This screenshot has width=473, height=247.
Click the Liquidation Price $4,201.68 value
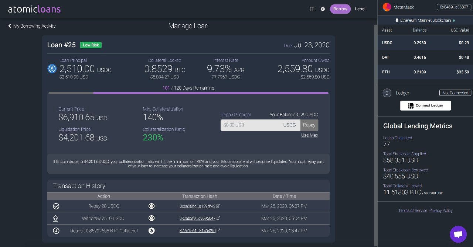point(83,138)
